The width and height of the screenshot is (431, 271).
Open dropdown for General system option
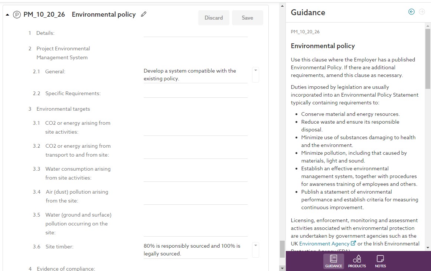pos(255,70)
